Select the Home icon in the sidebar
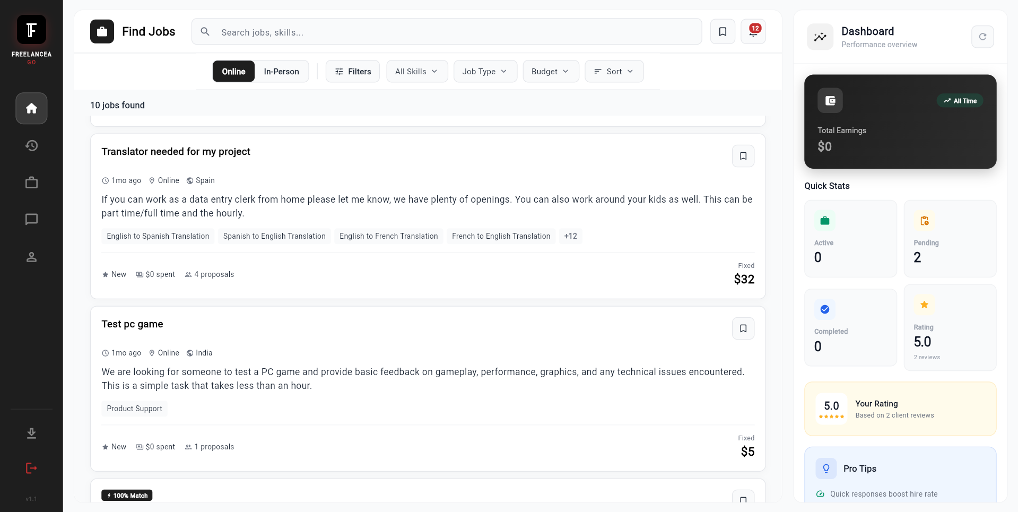This screenshot has width=1018, height=512. (x=31, y=108)
